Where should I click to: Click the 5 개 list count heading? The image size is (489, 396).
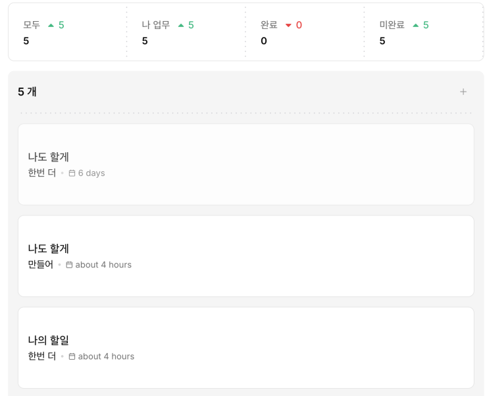click(x=28, y=92)
